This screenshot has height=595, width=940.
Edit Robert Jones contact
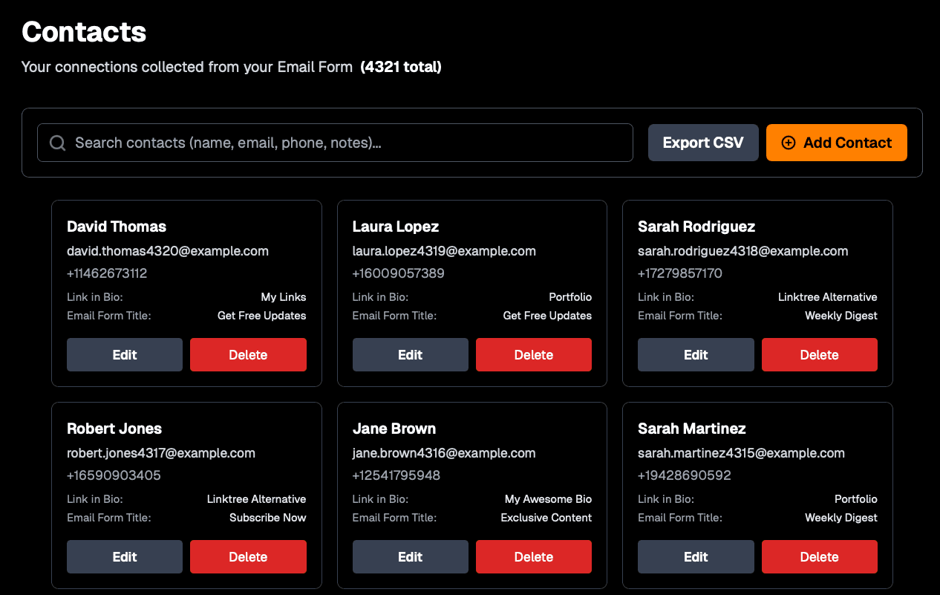(125, 557)
